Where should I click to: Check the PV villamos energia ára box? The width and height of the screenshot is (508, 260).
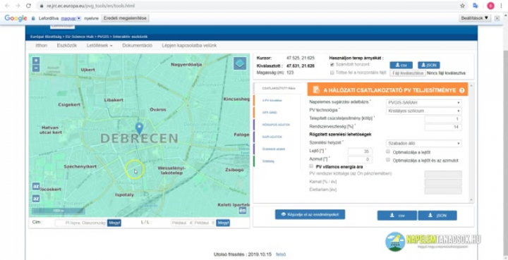pyautogui.click(x=311, y=166)
